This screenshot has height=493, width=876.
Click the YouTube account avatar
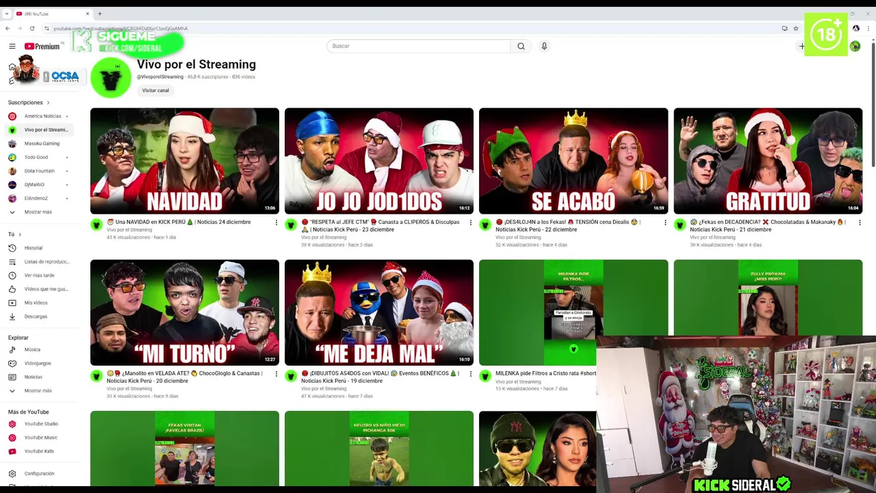855,46
